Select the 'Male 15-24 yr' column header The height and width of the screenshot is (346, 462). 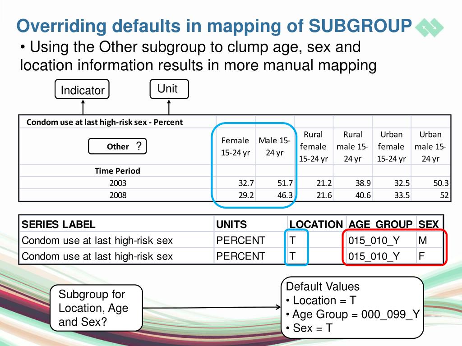point(275,146)
